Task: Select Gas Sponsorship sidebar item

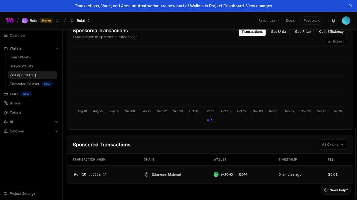Action: [33, 75]
